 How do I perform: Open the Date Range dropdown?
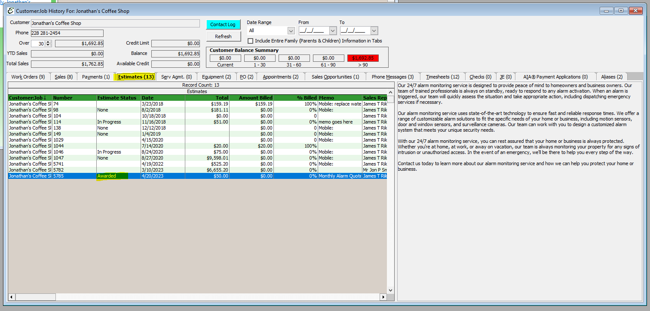point(291,31)
